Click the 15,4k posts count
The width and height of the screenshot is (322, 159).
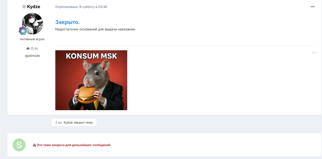34,49
